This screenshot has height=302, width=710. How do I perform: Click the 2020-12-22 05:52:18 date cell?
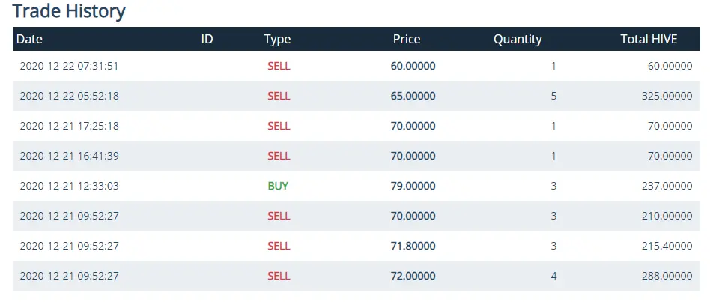(x=70, y=96)
